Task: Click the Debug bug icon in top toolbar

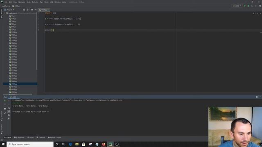Action: click(248, 6)
